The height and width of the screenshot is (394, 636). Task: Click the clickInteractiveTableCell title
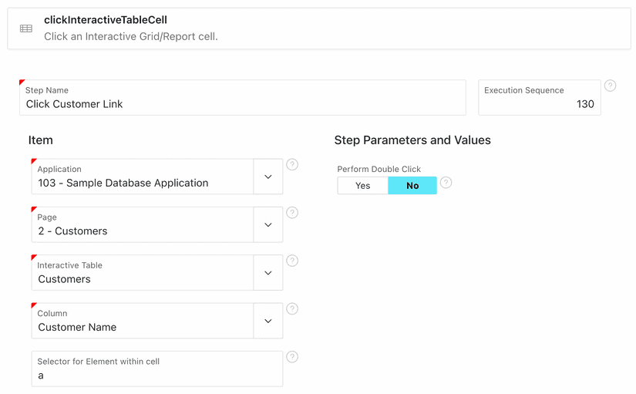click(x=106, y=20)
